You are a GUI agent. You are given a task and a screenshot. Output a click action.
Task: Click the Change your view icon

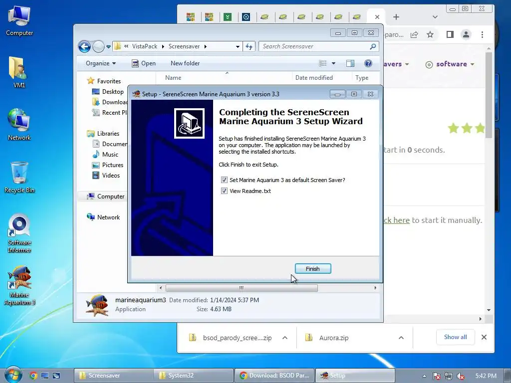click(323, 63)
